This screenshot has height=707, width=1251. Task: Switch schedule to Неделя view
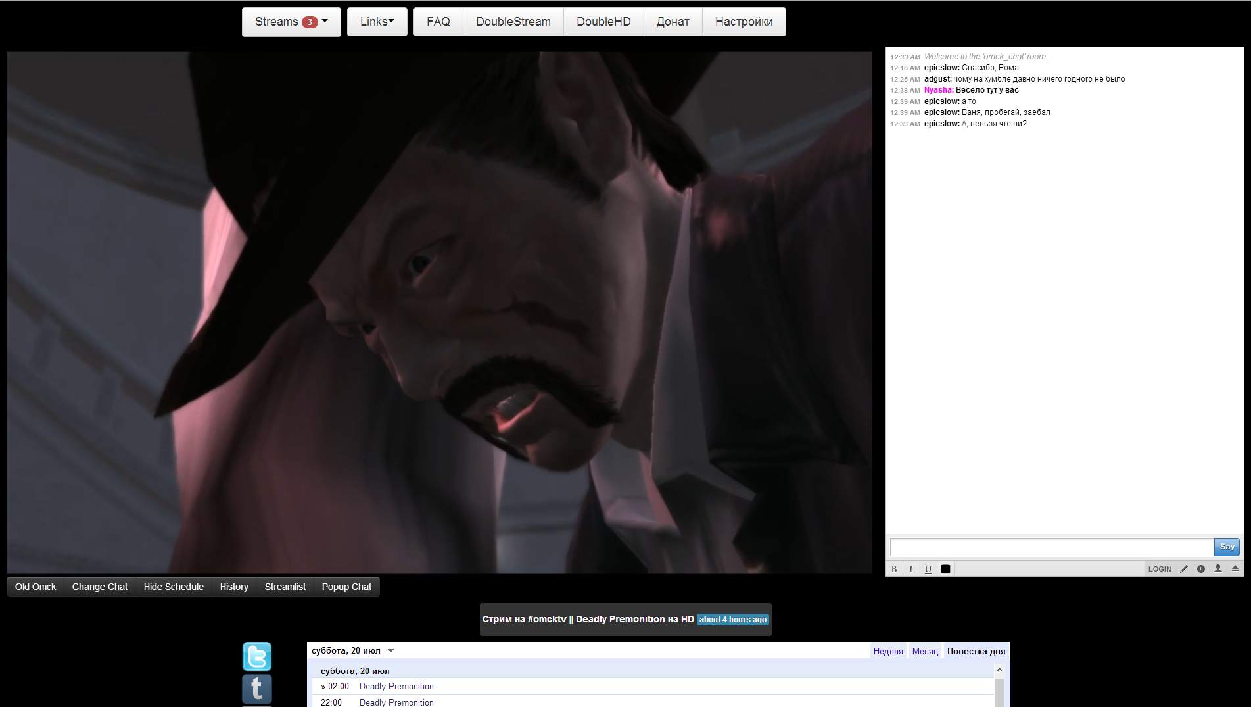click(888, 651)
